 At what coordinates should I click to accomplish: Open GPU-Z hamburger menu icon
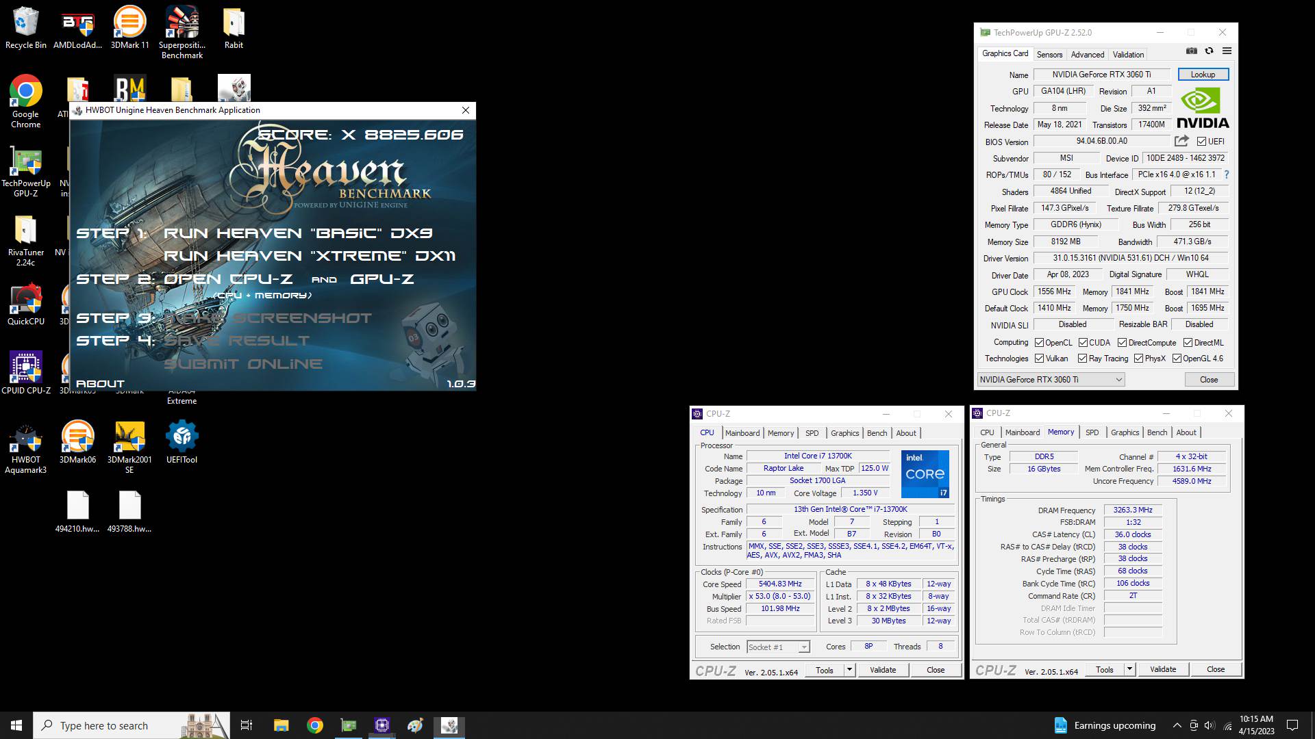[1227, 51]
